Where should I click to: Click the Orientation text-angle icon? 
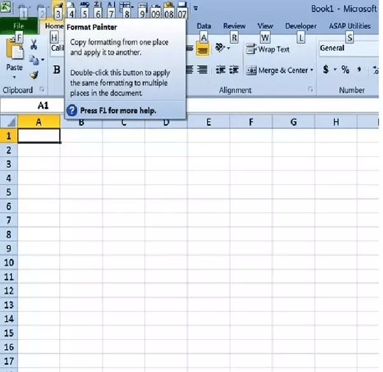coord(220,48)
